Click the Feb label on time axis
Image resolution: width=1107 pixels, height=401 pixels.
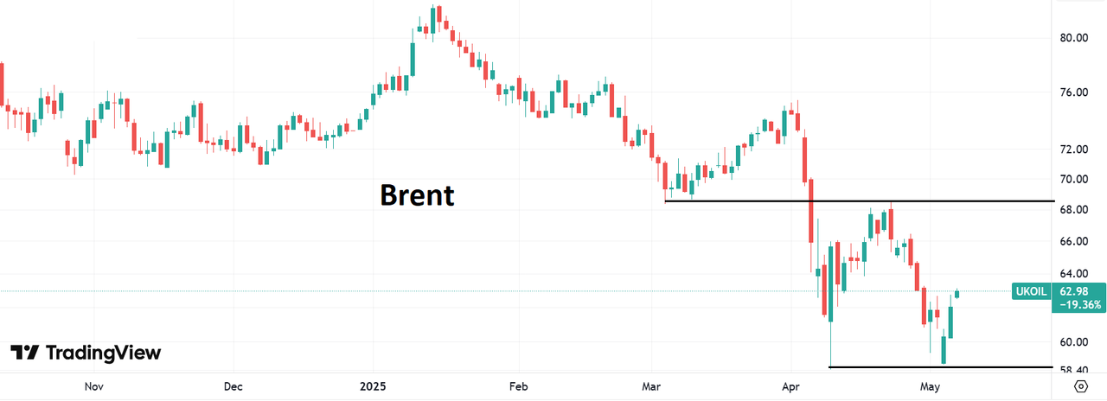(x=517, y=386)
